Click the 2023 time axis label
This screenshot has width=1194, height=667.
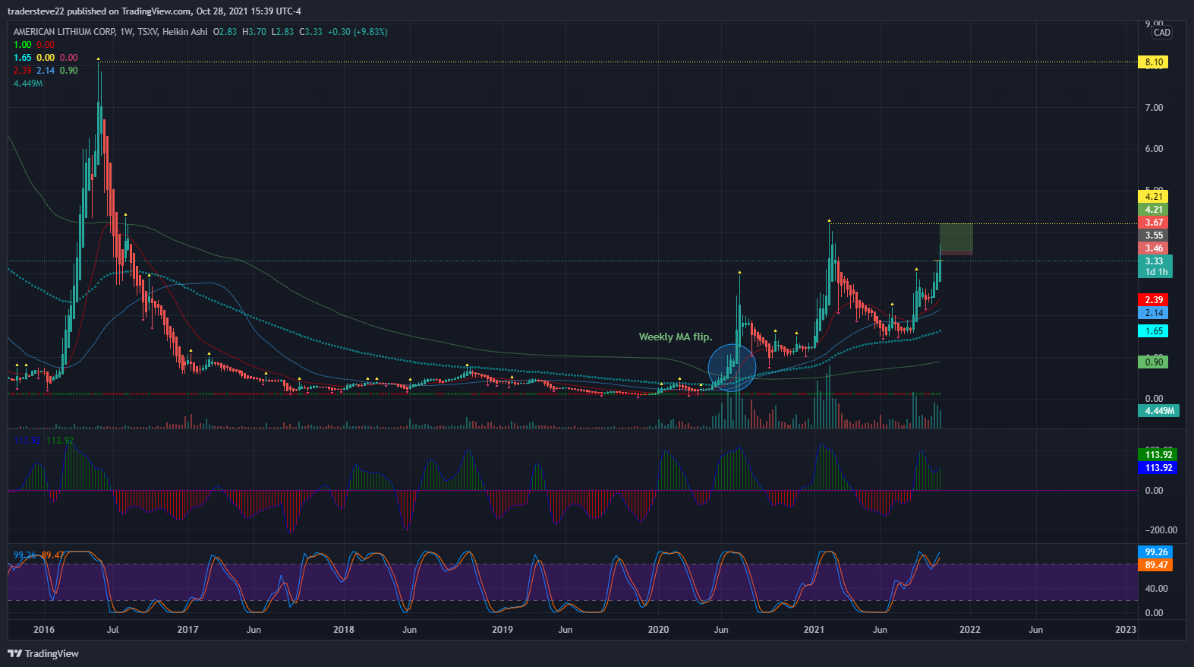[1126, 630]
